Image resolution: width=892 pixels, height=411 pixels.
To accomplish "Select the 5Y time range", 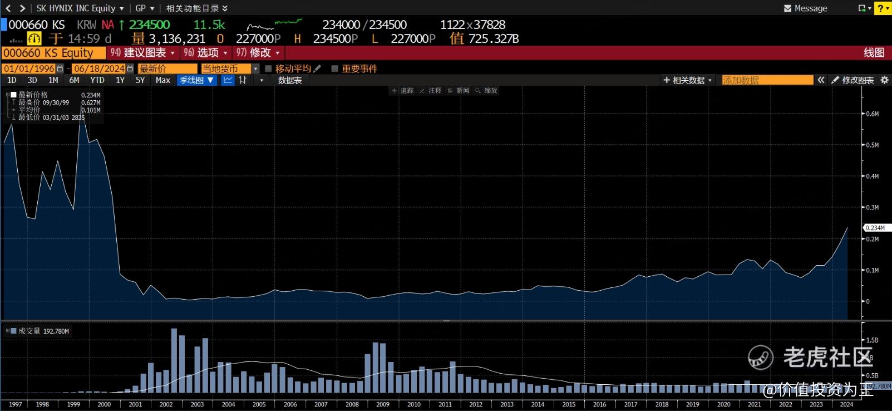I will (140, 80).
